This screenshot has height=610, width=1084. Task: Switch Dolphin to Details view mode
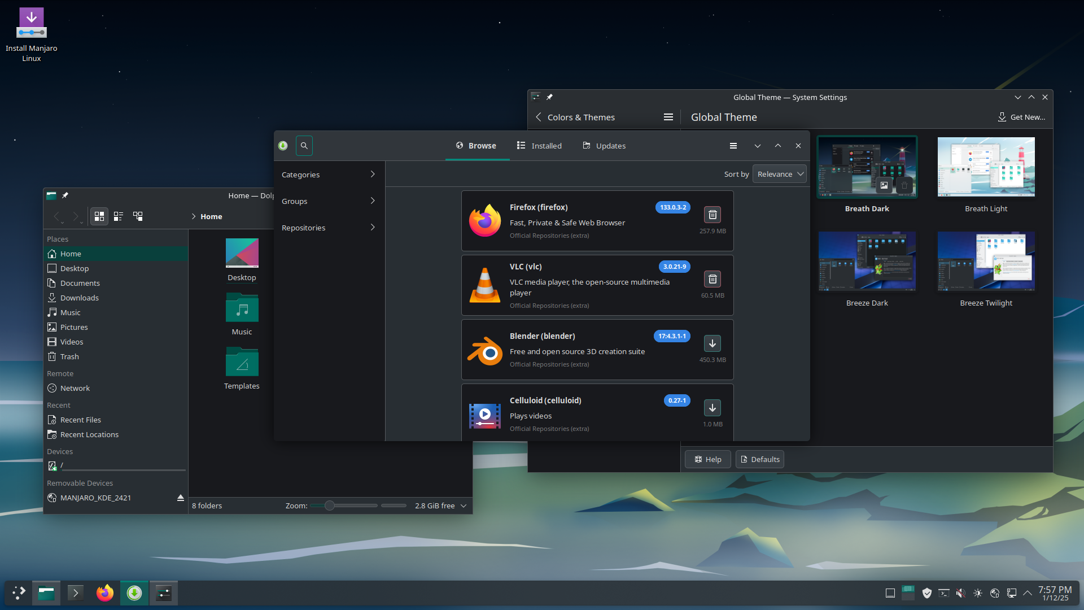138,216
